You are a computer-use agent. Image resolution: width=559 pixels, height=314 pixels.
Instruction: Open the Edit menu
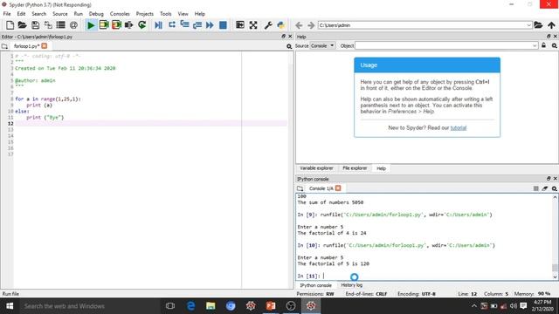pyautogui.click(x=21, y=14)
